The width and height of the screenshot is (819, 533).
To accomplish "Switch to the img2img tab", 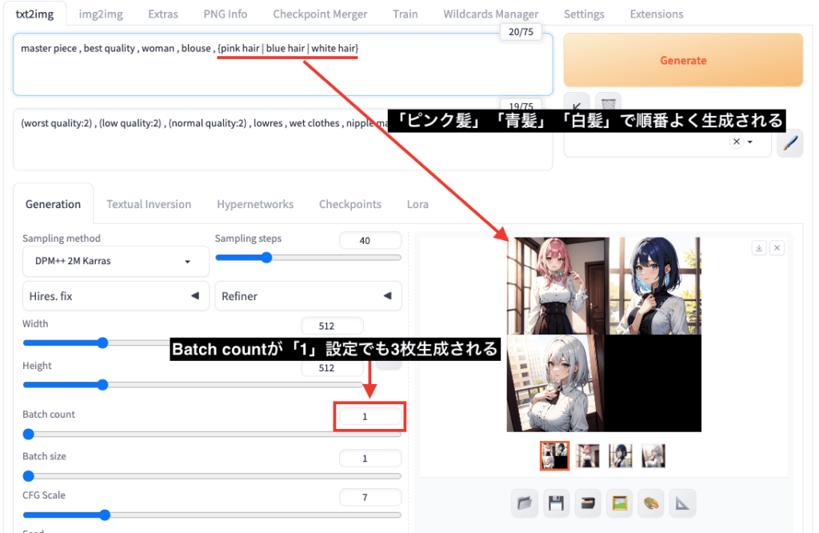I will 101,14.
